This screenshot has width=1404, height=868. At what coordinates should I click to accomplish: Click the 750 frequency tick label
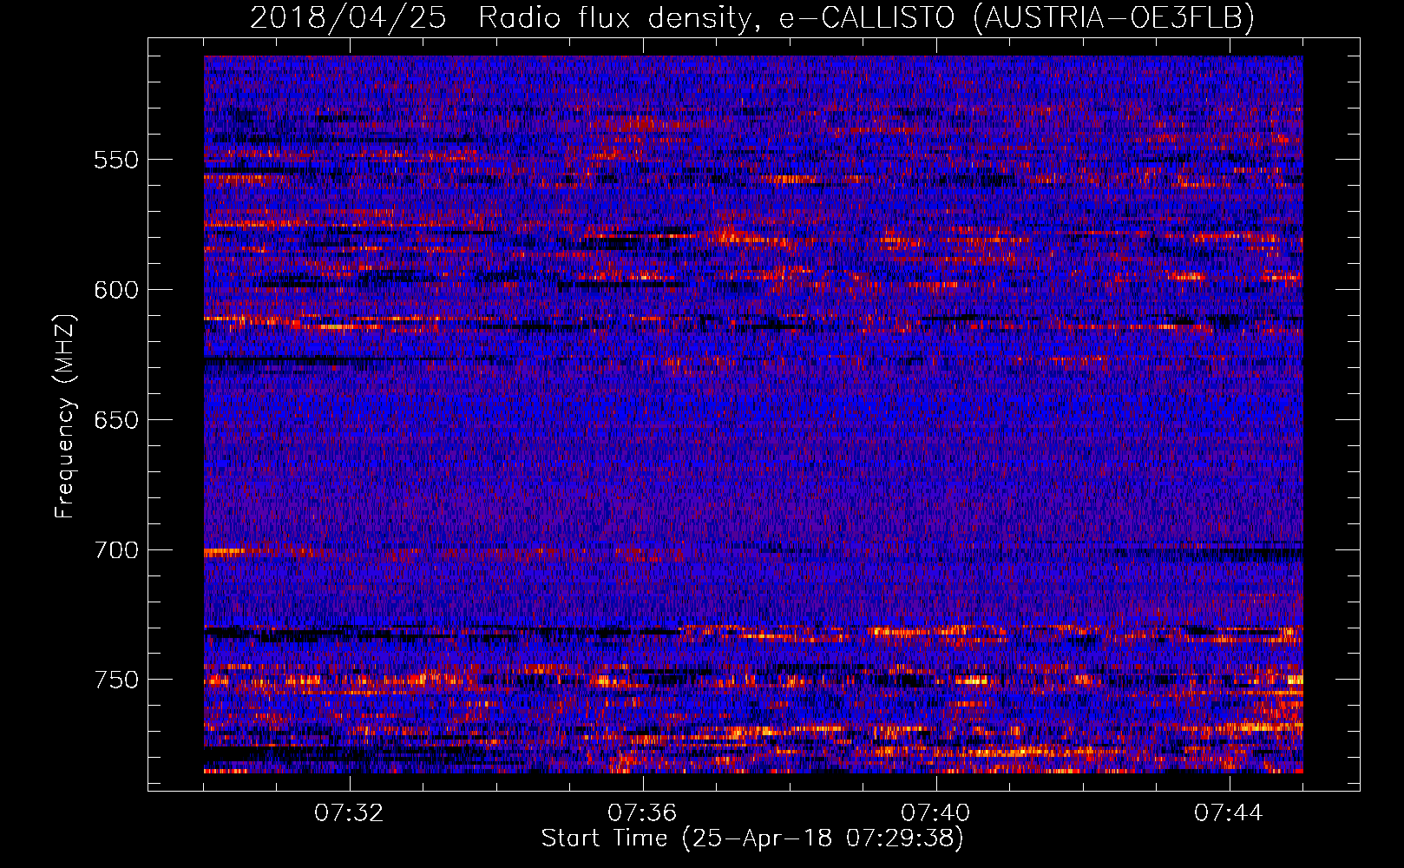pyautogui.click(x=116, y=681)
